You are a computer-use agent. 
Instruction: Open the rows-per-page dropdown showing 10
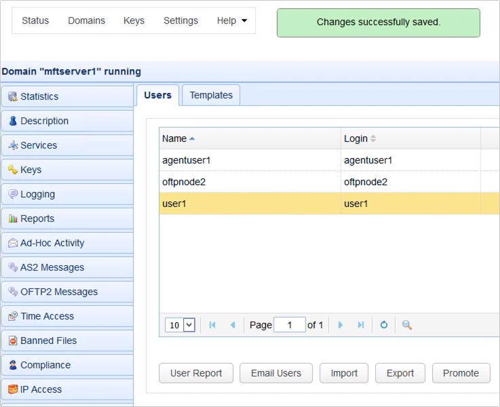coord(180,325)
